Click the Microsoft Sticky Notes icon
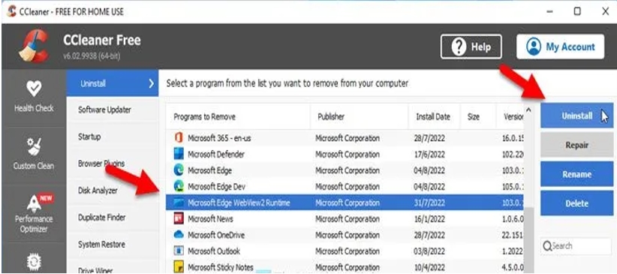The width and height of the screenshot is (617, 274). pyautogui.click(x=179, y=267)
